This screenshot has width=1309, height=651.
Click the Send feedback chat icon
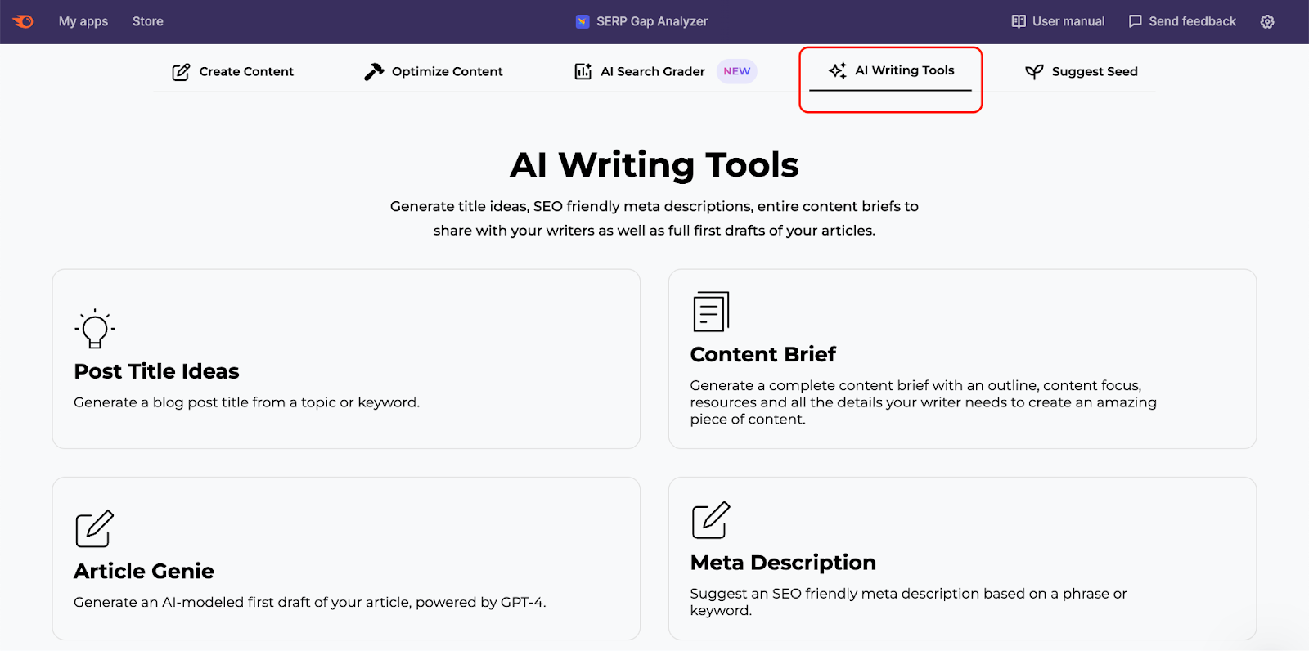[1136, 21]
